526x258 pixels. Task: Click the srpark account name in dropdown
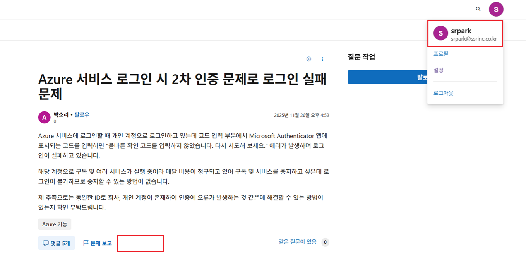[461, 31]
